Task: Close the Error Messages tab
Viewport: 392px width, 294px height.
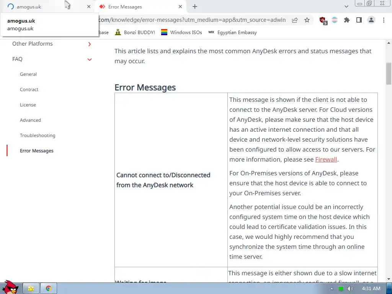Action: pyautogui.click(x=180, y=7)
